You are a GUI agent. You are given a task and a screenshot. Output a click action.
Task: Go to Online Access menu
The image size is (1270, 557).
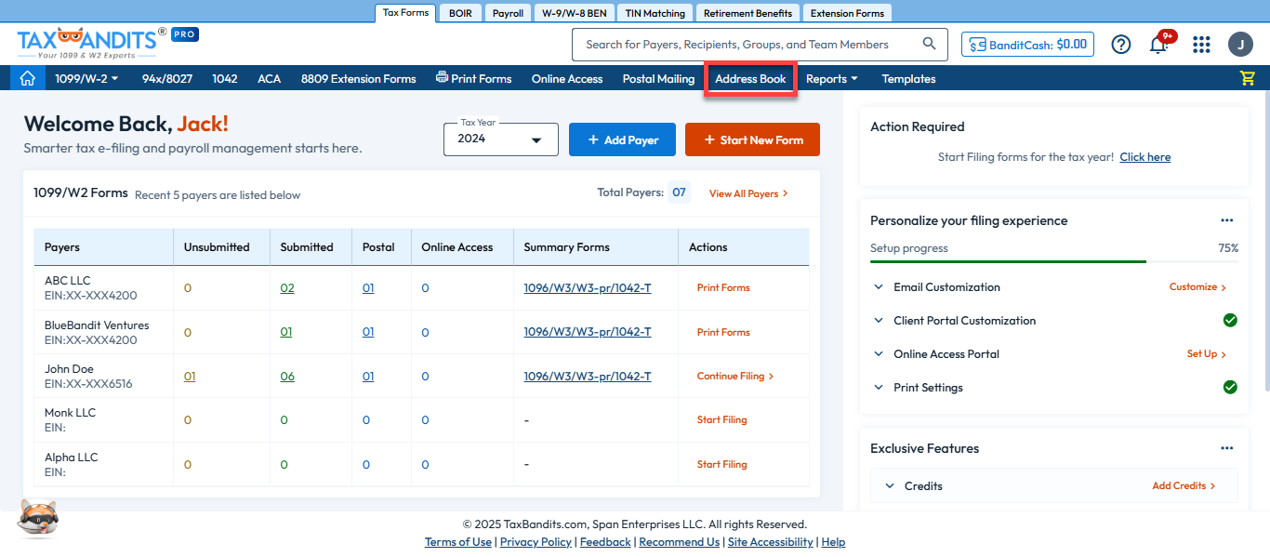567,78
